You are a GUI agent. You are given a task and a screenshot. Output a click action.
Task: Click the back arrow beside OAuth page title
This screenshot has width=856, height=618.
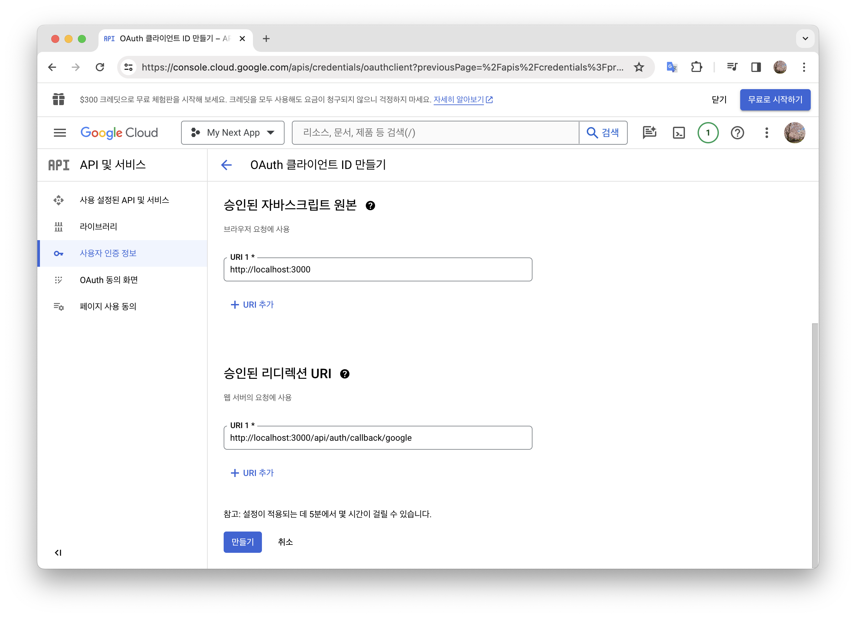coord(226,165)
